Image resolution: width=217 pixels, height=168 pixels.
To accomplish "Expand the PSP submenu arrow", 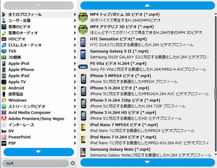I will click(x=75, y=143).
